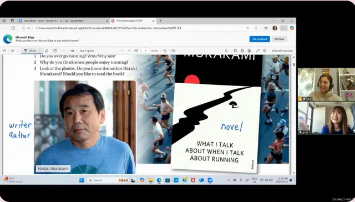Toggle the Draw tool on the PDF toolbar

30,50
